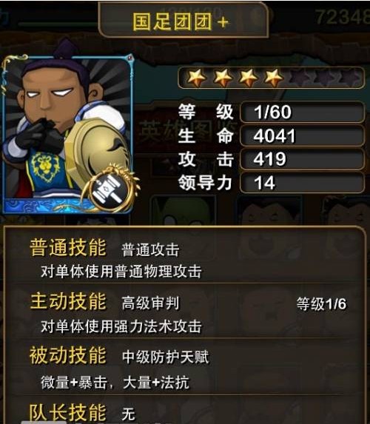Open the 普通技能 普通攻击 skill row
The image size is (370, 424).
tap(184, 258)
